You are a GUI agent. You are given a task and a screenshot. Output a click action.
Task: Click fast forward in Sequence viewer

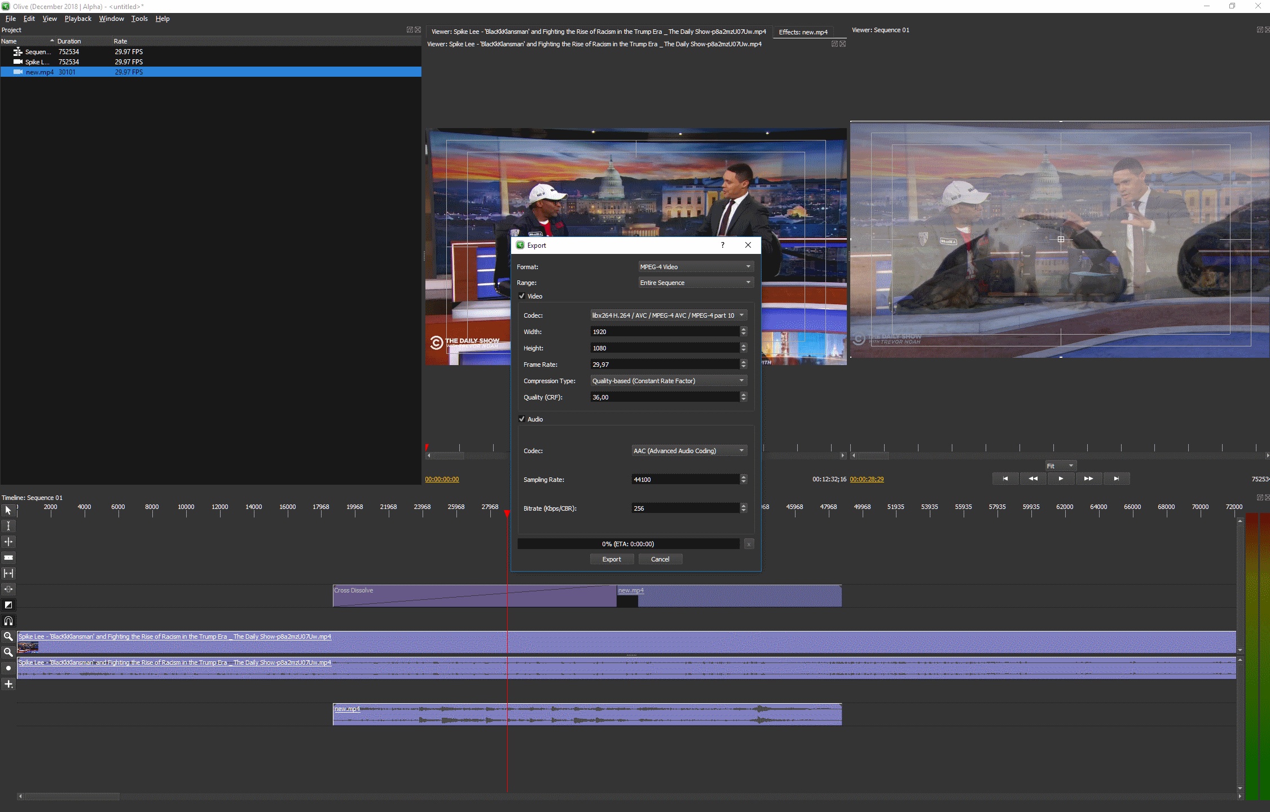coord(1088,479)
